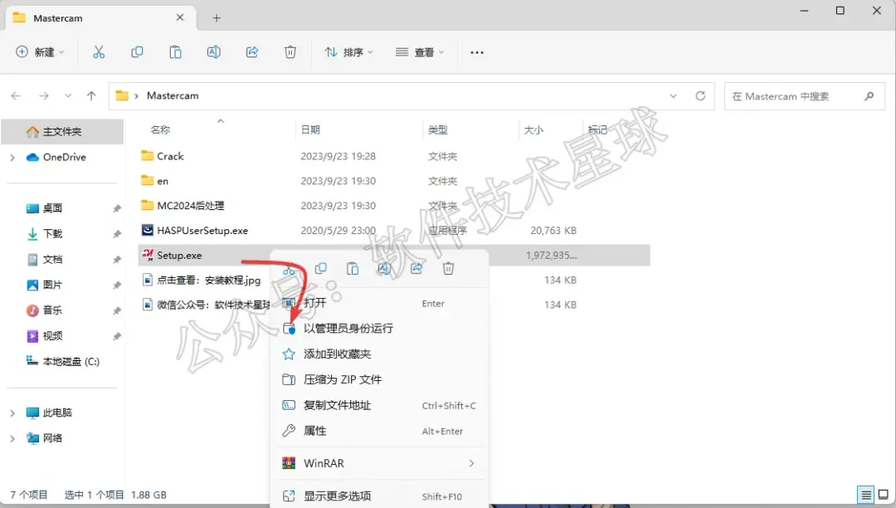The width and height of the screenshot is (896, 508).
Task: Sort by 日期 (Date) column header
Action: click(x=311, y=130)
